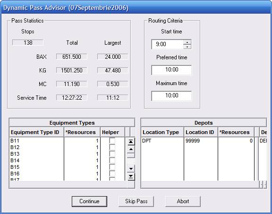Select Equipment Types *Resources column header
This screenshot has height=214, width=272.
[x=82, y=132]
